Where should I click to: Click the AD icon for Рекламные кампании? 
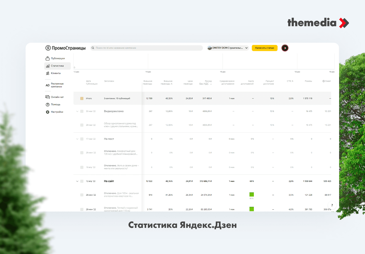point(48,85)
